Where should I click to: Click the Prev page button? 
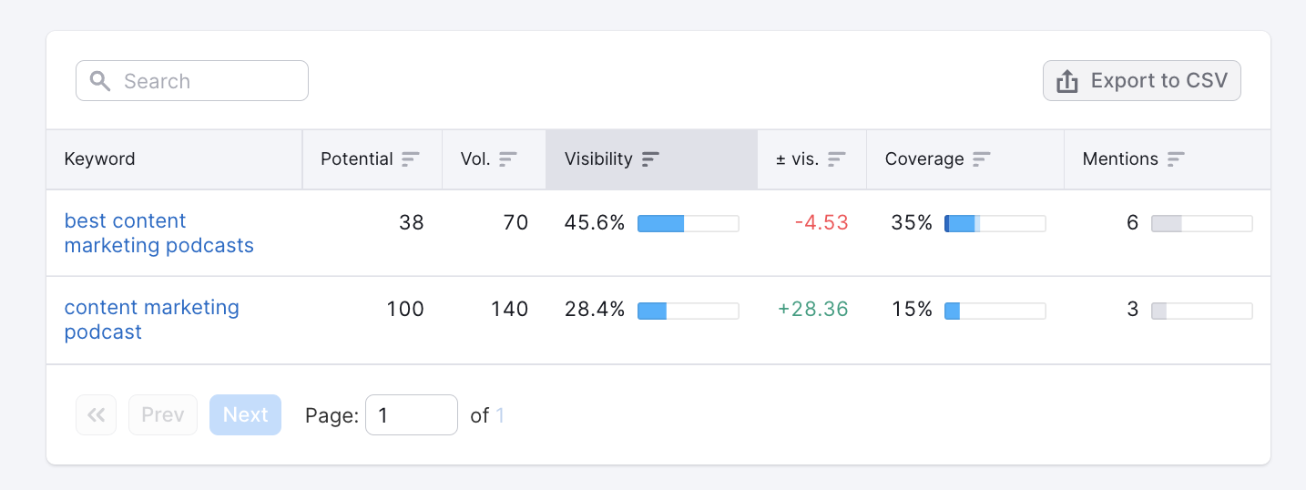163,415
